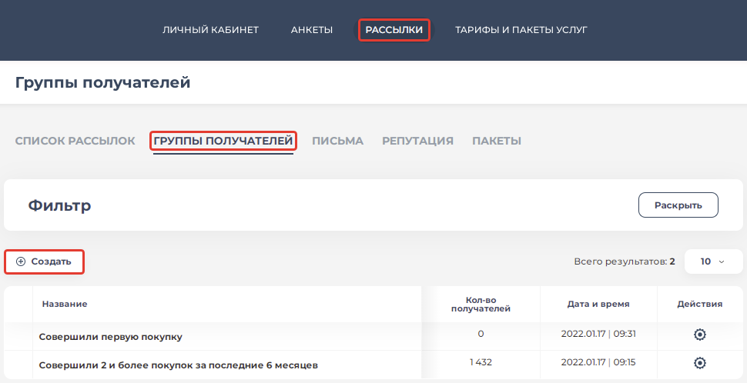Click the Действия column header
The height and width of the screenshot is (383, 747).
click(700, 304)
